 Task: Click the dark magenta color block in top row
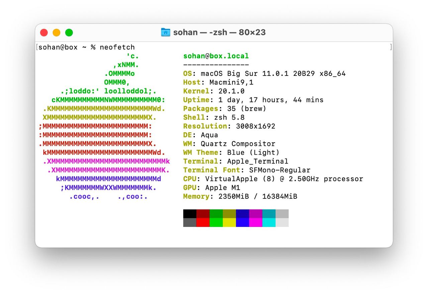tap(255, 214)
